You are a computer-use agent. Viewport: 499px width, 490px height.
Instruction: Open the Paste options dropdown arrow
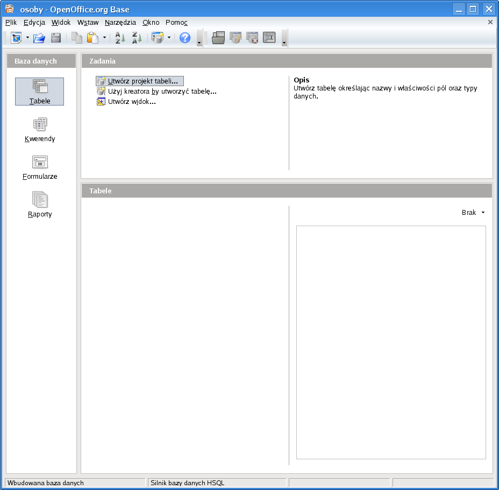point(104,38)
